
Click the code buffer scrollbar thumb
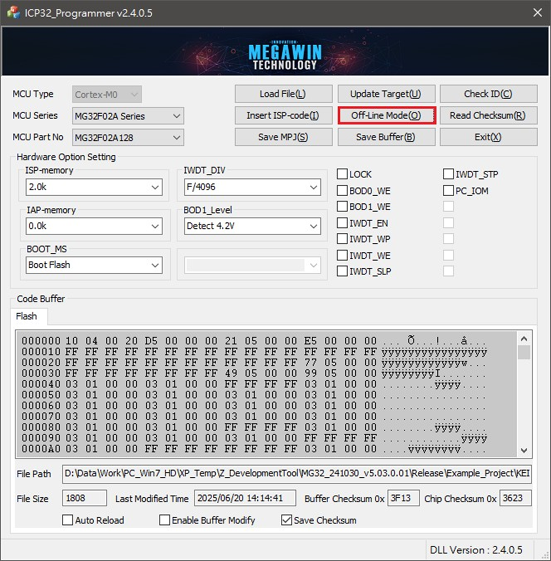(524, 353)
